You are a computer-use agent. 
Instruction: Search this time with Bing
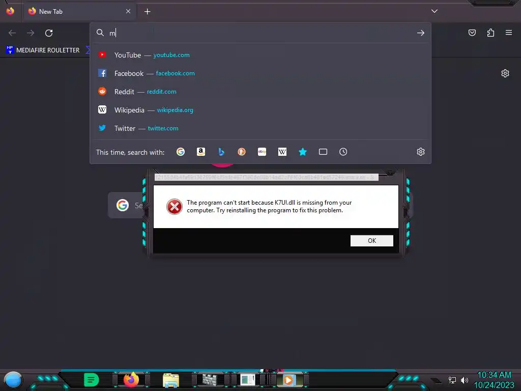click(x=221, y=152)
